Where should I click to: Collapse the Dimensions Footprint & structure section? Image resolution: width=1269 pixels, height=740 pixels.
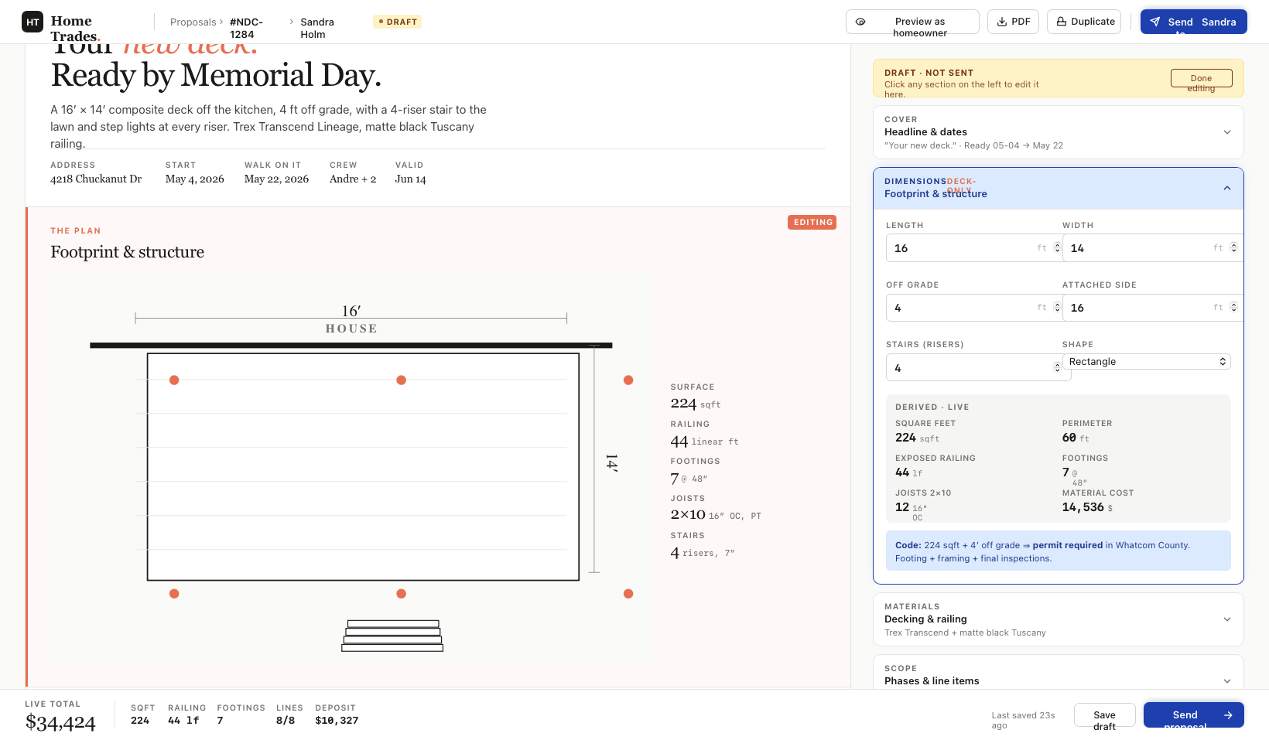(1058, 188)
